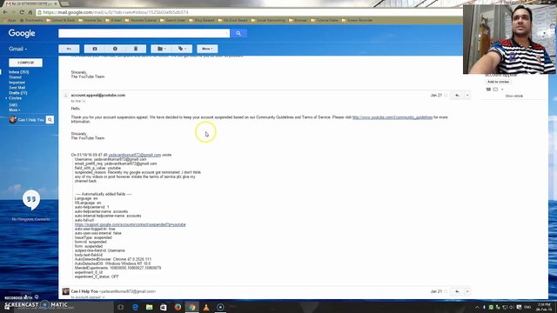Open the Inbox (353) folder
The width and height of the screenshot is (557, 313).
click(19, 72)
